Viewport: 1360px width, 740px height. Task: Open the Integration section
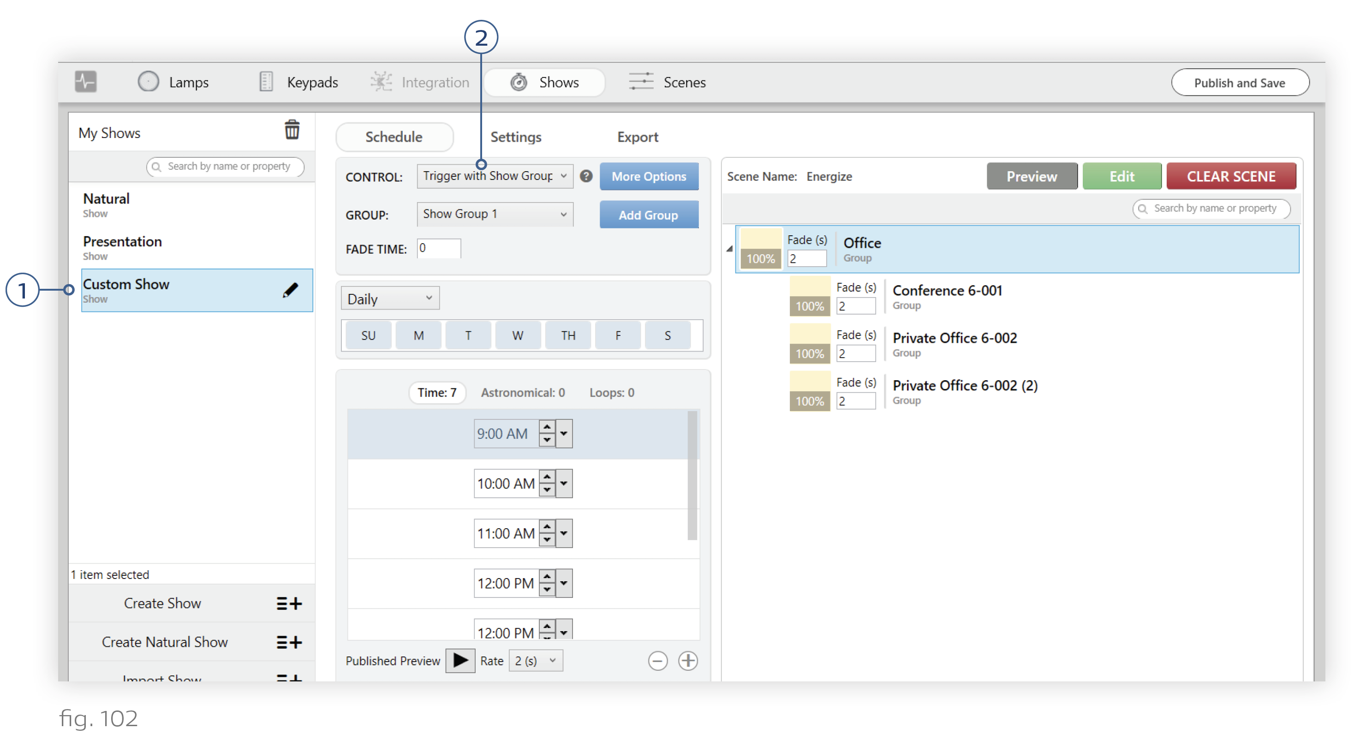click(420, 82)
